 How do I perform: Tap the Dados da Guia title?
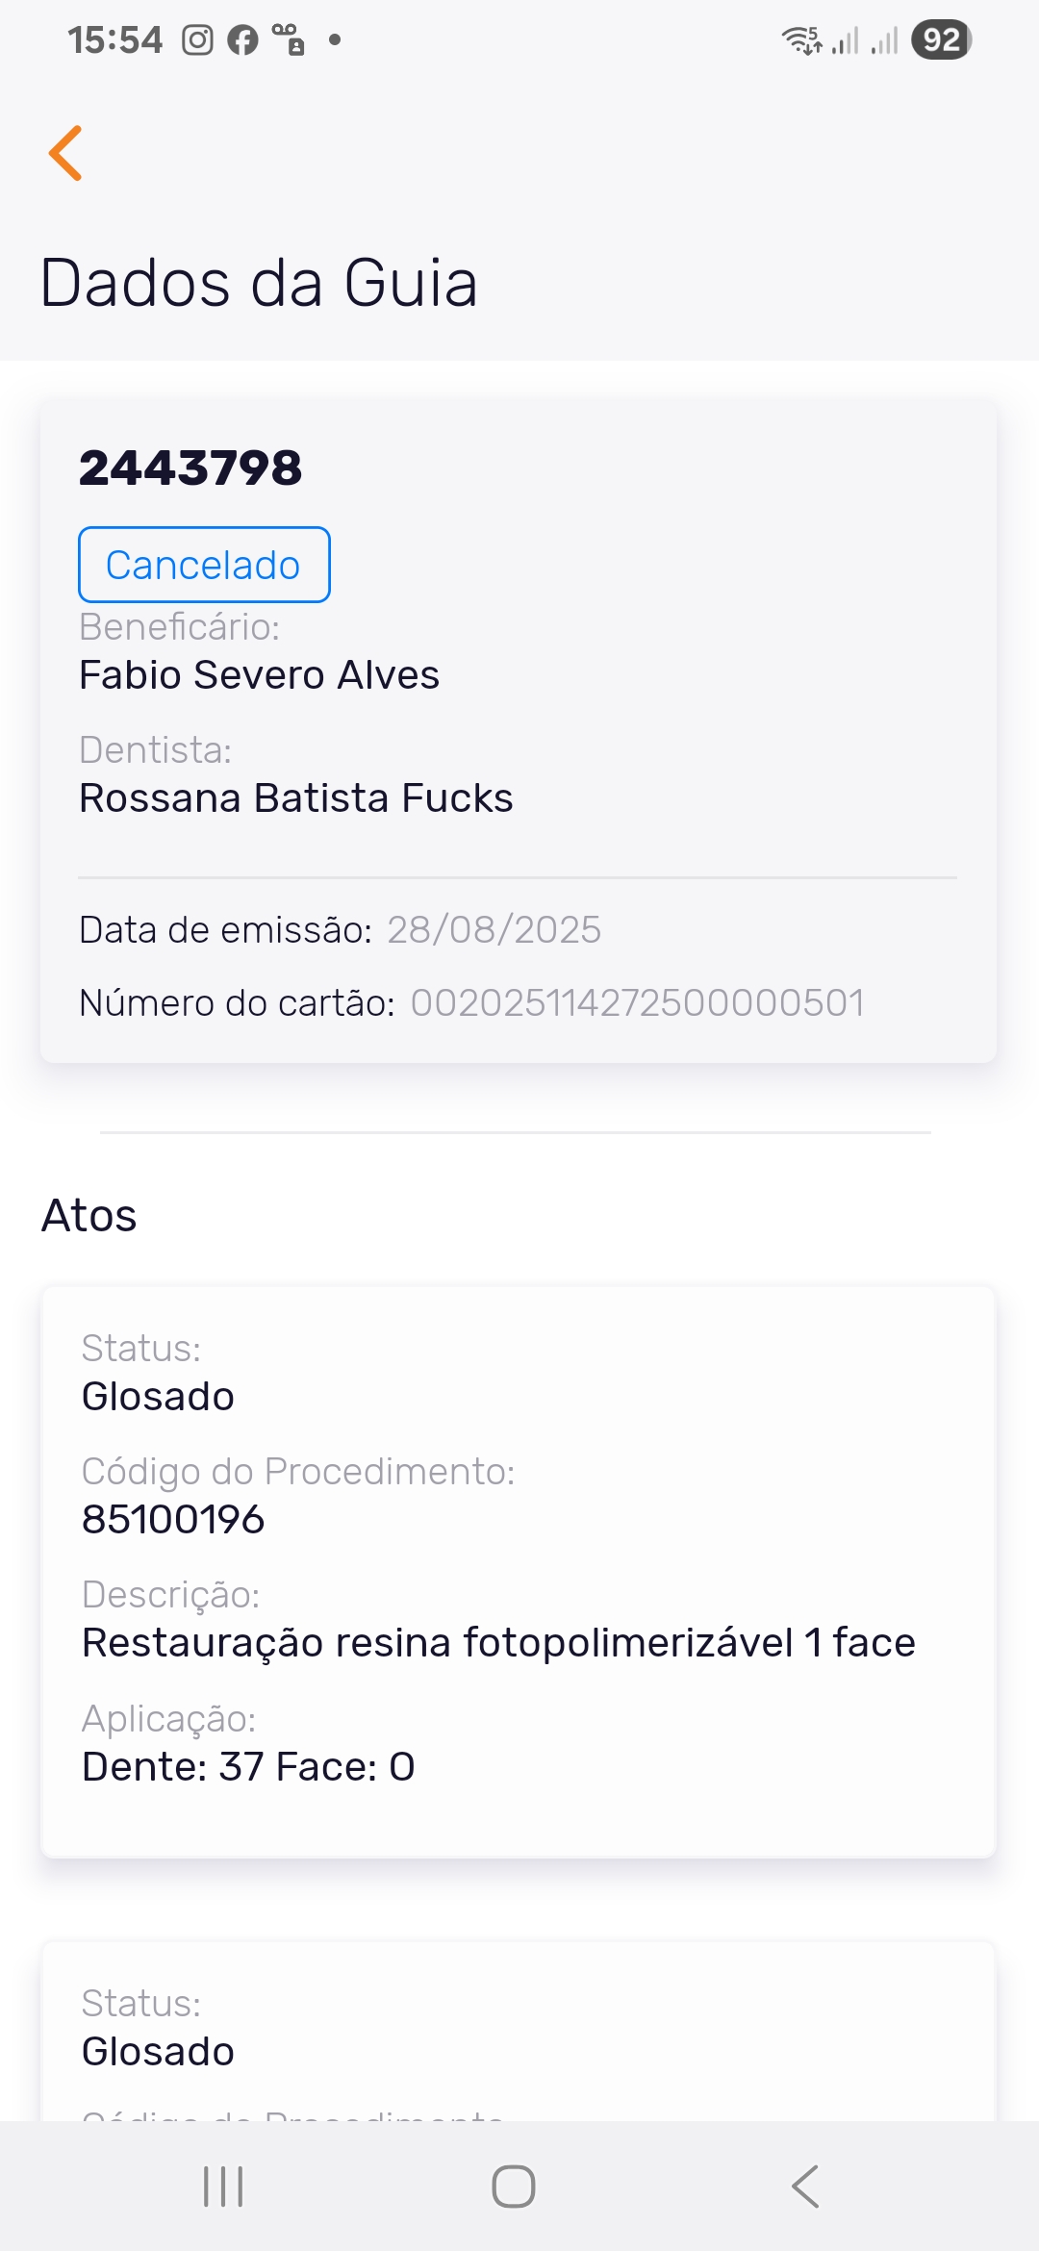pos(259,284)
